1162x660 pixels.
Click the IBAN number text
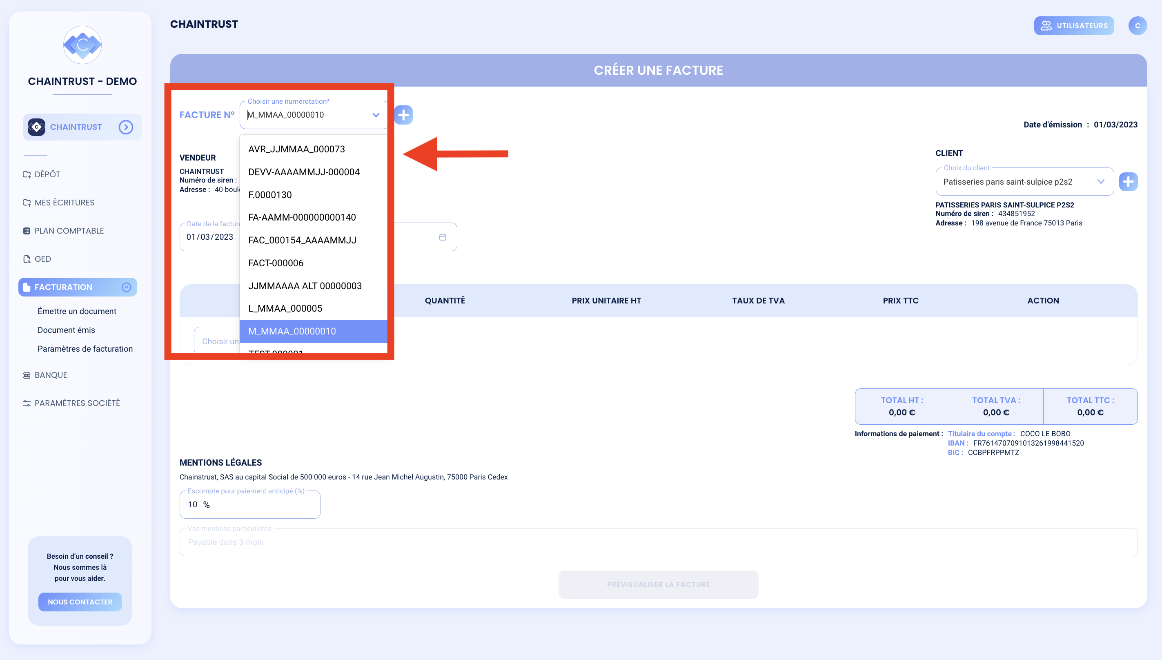click(1028, 443)
